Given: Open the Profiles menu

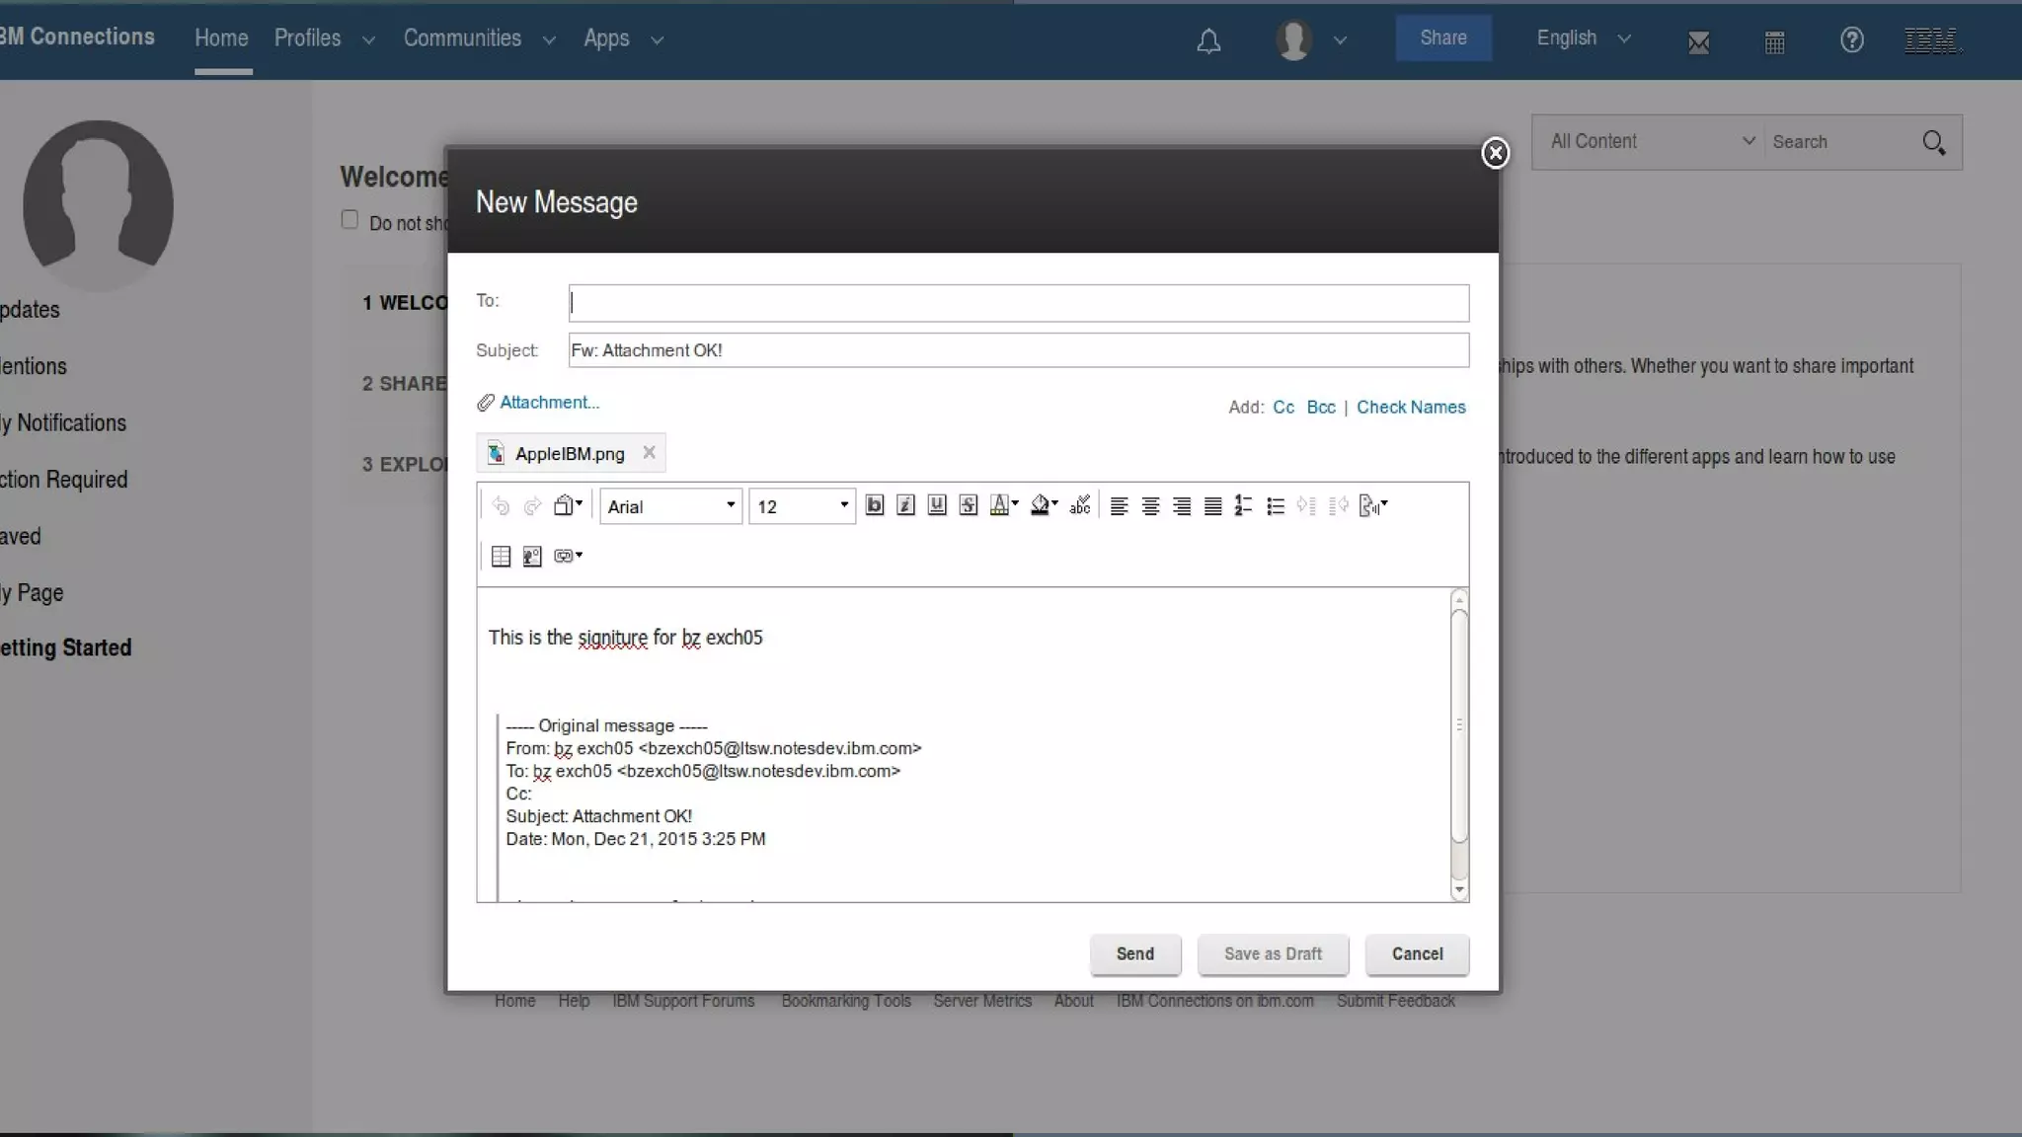Looking at the screenshot, I should pyautogui.click(x=307, y=38).
